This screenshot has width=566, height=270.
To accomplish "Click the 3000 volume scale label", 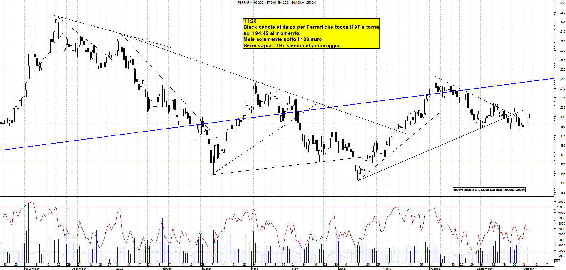I will [x=562, y=251].
